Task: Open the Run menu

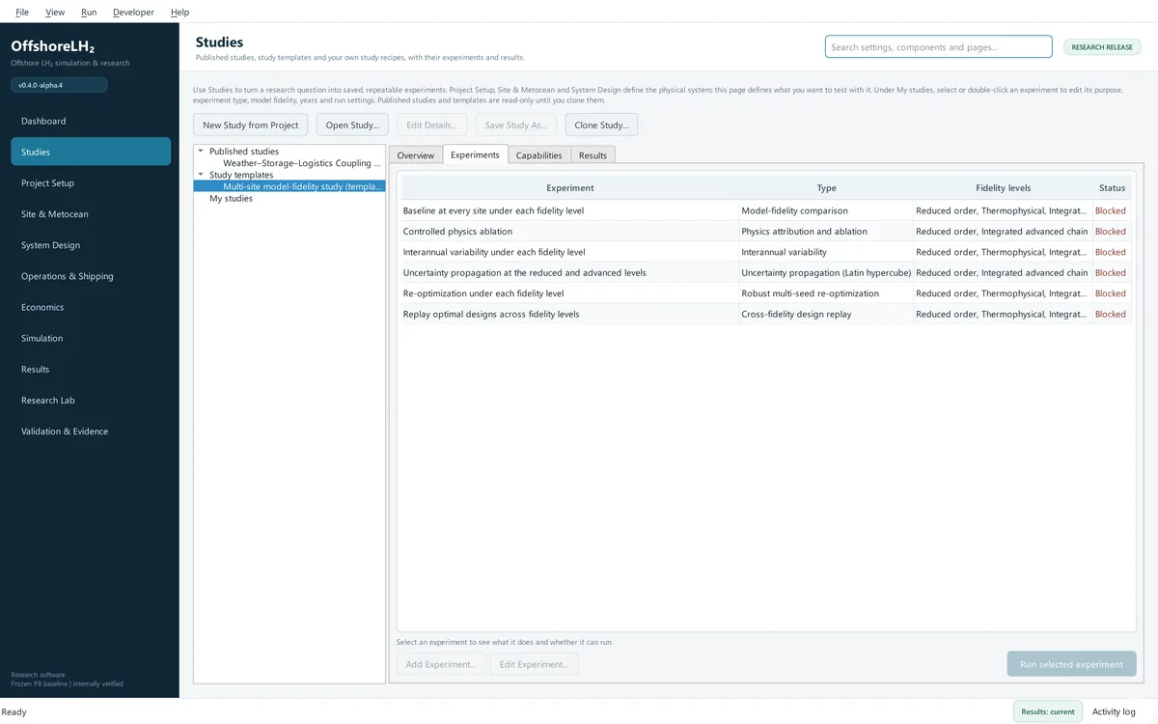Action: pos(89,12)
